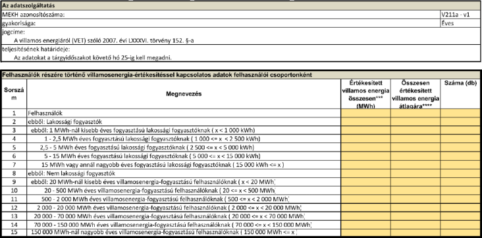Click the 'Felhasználók részére történő' table title
Viewport: 482px width, 238px height.
(241, 74)
